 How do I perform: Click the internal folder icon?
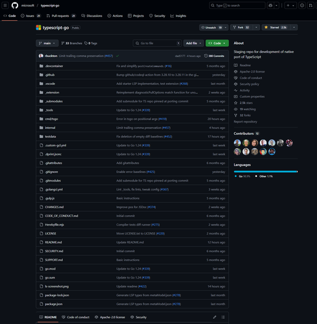pyautogui.click(x=41, y=128)
